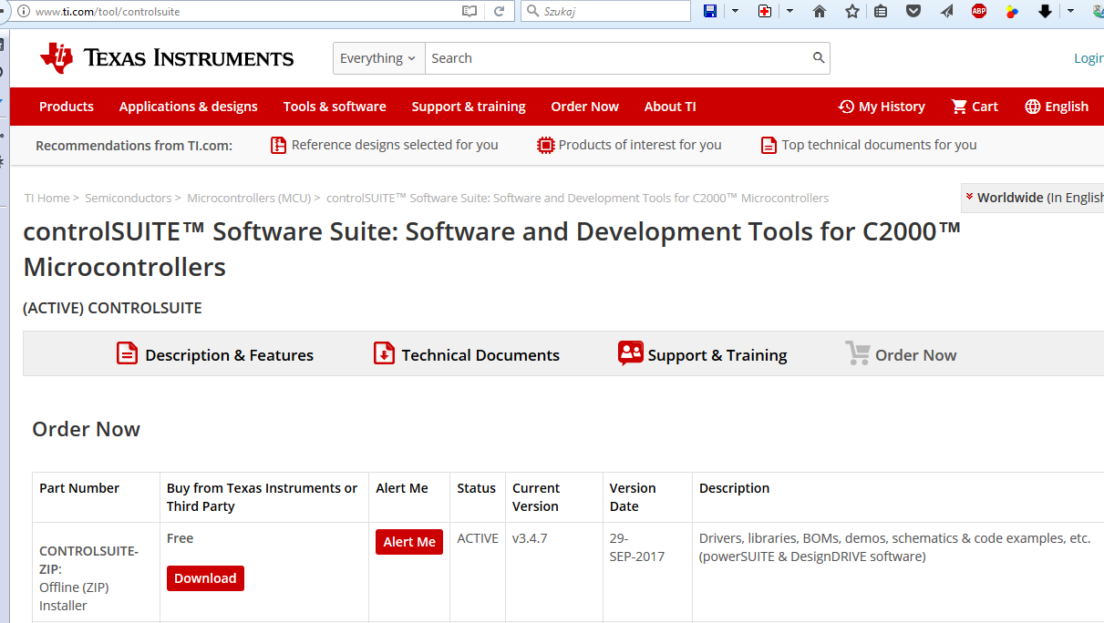Open Applications & designs menu

(x=189, y=107)
